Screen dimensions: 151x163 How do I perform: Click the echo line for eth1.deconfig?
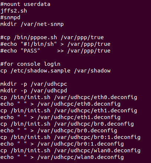coord(60,117)
